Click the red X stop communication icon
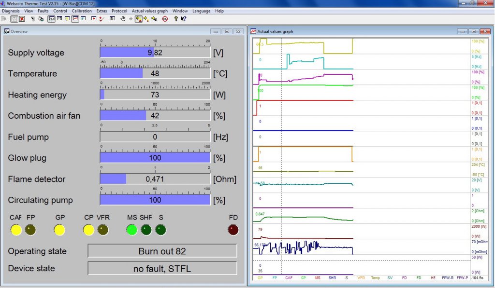This screenshot has height=288, width=495. (x=22, y=19)
